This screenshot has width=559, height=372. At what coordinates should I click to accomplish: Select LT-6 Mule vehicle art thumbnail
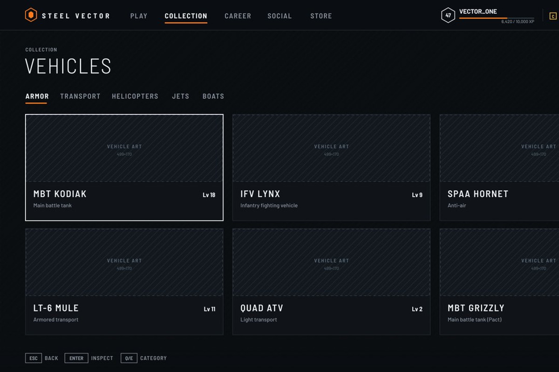(124, 262)
